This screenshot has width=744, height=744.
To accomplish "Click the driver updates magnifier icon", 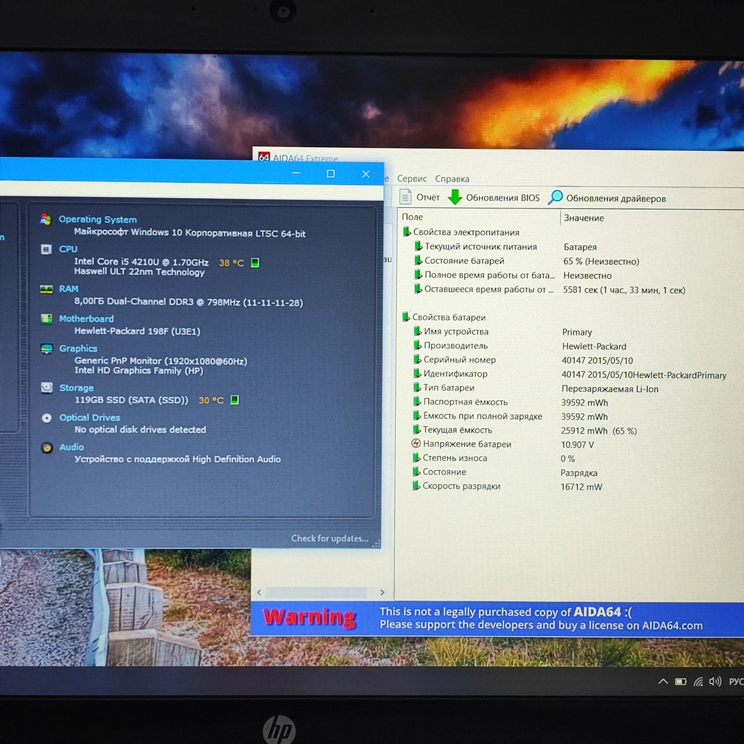I will (x=556, y=198).
